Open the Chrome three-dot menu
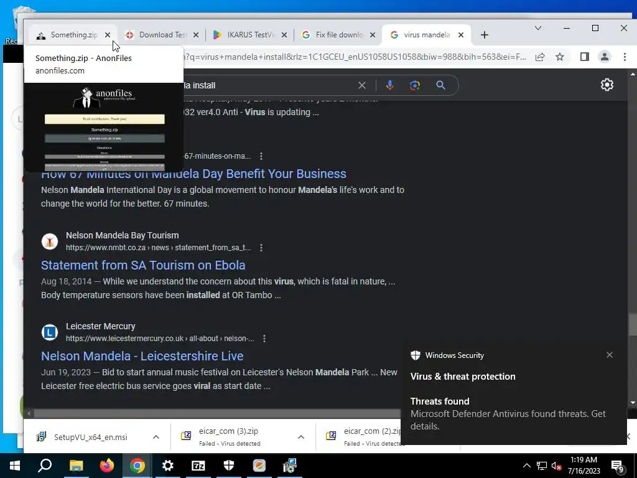The height and width of the screenshot is (478, 637). click(625, 57)
